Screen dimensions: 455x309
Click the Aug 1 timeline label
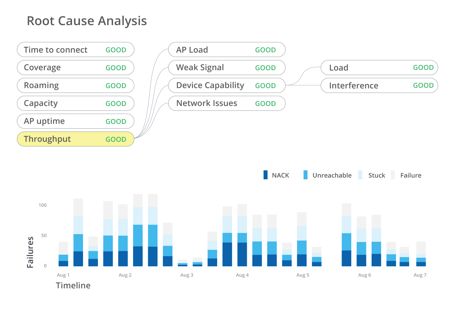(x=63, y=275)
